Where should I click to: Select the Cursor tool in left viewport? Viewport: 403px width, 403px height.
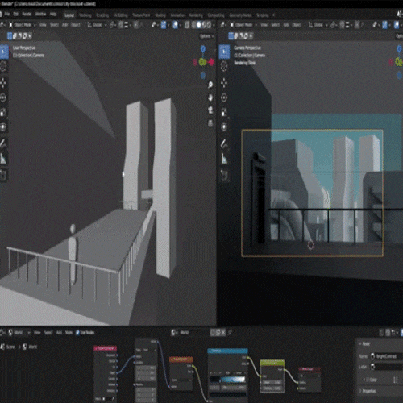coord(3,66)
